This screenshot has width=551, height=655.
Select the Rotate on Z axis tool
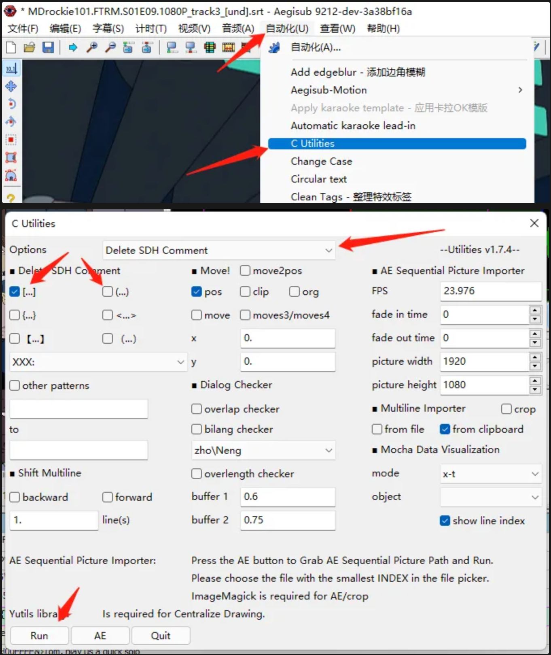point(11,104)
